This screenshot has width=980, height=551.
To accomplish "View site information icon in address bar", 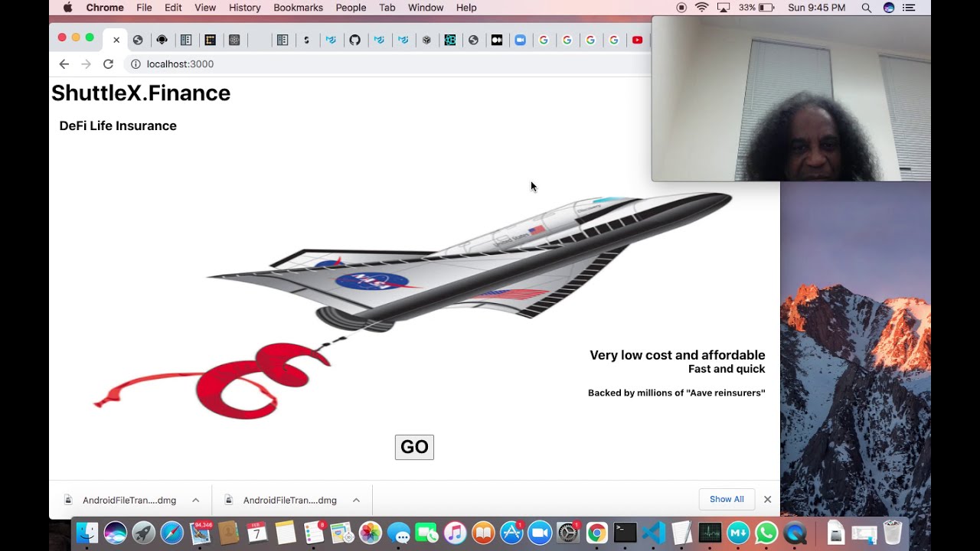I will tap(136, 64).
